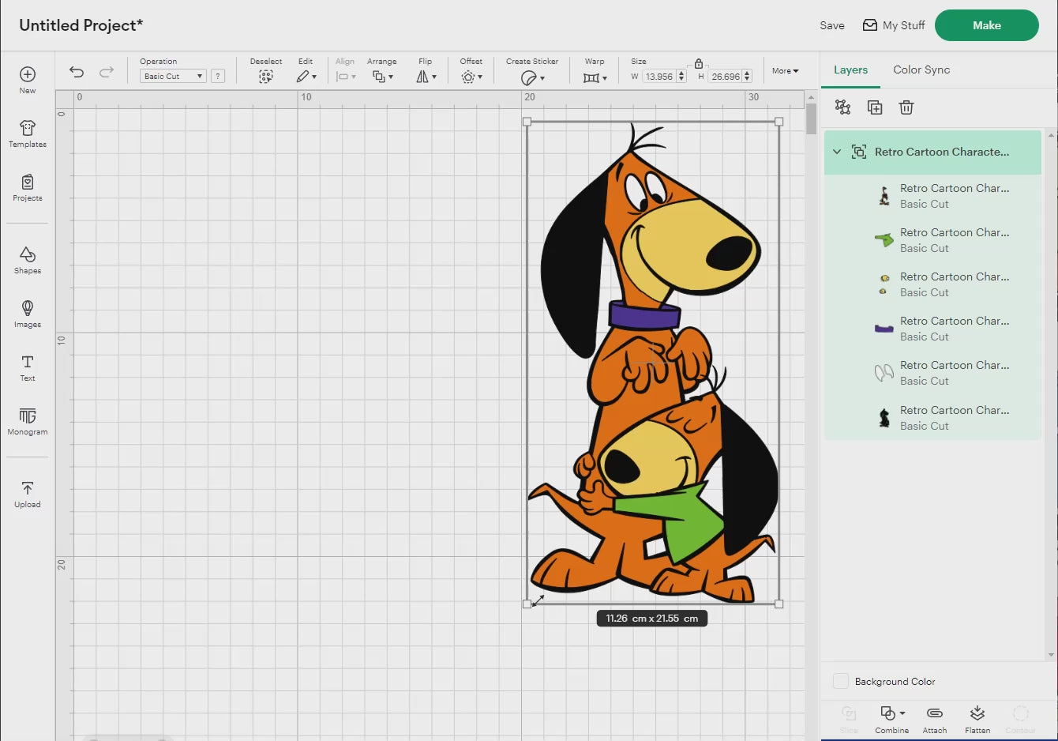Click the bottom-right resize handle

pyautogui.click(x=779, y=604)
